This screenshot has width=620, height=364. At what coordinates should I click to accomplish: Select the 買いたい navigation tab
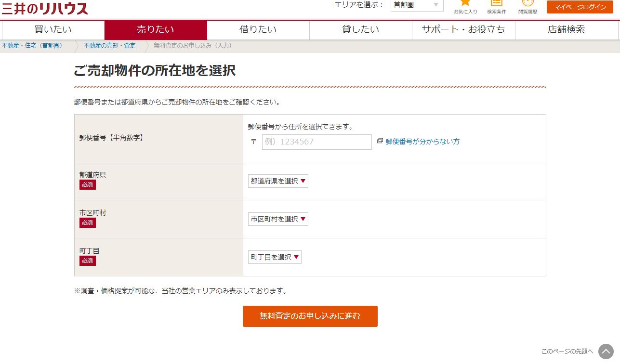(53, 29)
